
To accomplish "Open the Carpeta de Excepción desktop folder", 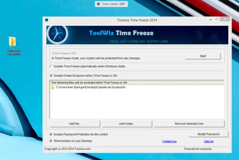I will [x=14, y=45].
